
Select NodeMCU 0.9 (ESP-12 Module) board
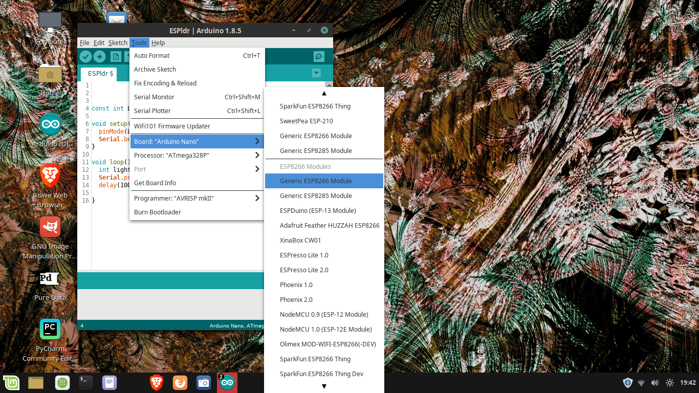pos(324,314)
